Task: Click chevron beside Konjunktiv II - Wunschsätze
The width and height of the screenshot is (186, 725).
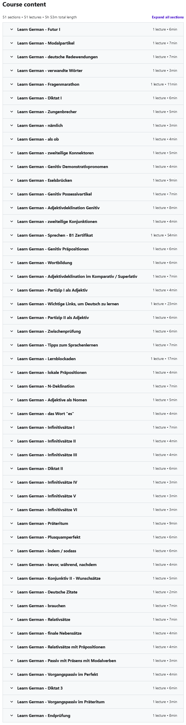Action: click(12, 578)
